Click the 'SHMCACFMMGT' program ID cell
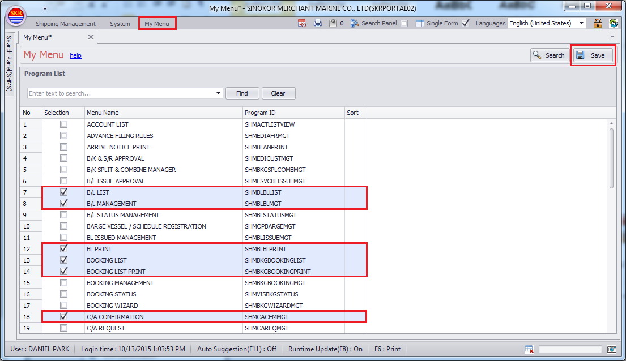 point(293,317)
